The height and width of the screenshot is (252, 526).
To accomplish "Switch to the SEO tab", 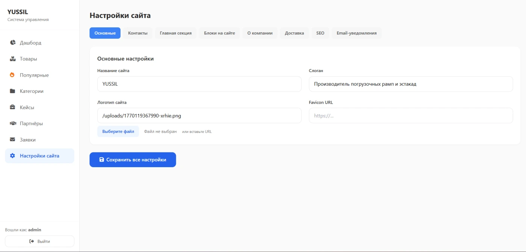I will (x=320, y=33).
